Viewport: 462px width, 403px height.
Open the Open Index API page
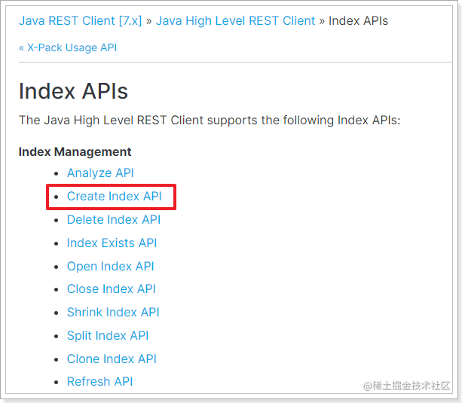point(109,267)
